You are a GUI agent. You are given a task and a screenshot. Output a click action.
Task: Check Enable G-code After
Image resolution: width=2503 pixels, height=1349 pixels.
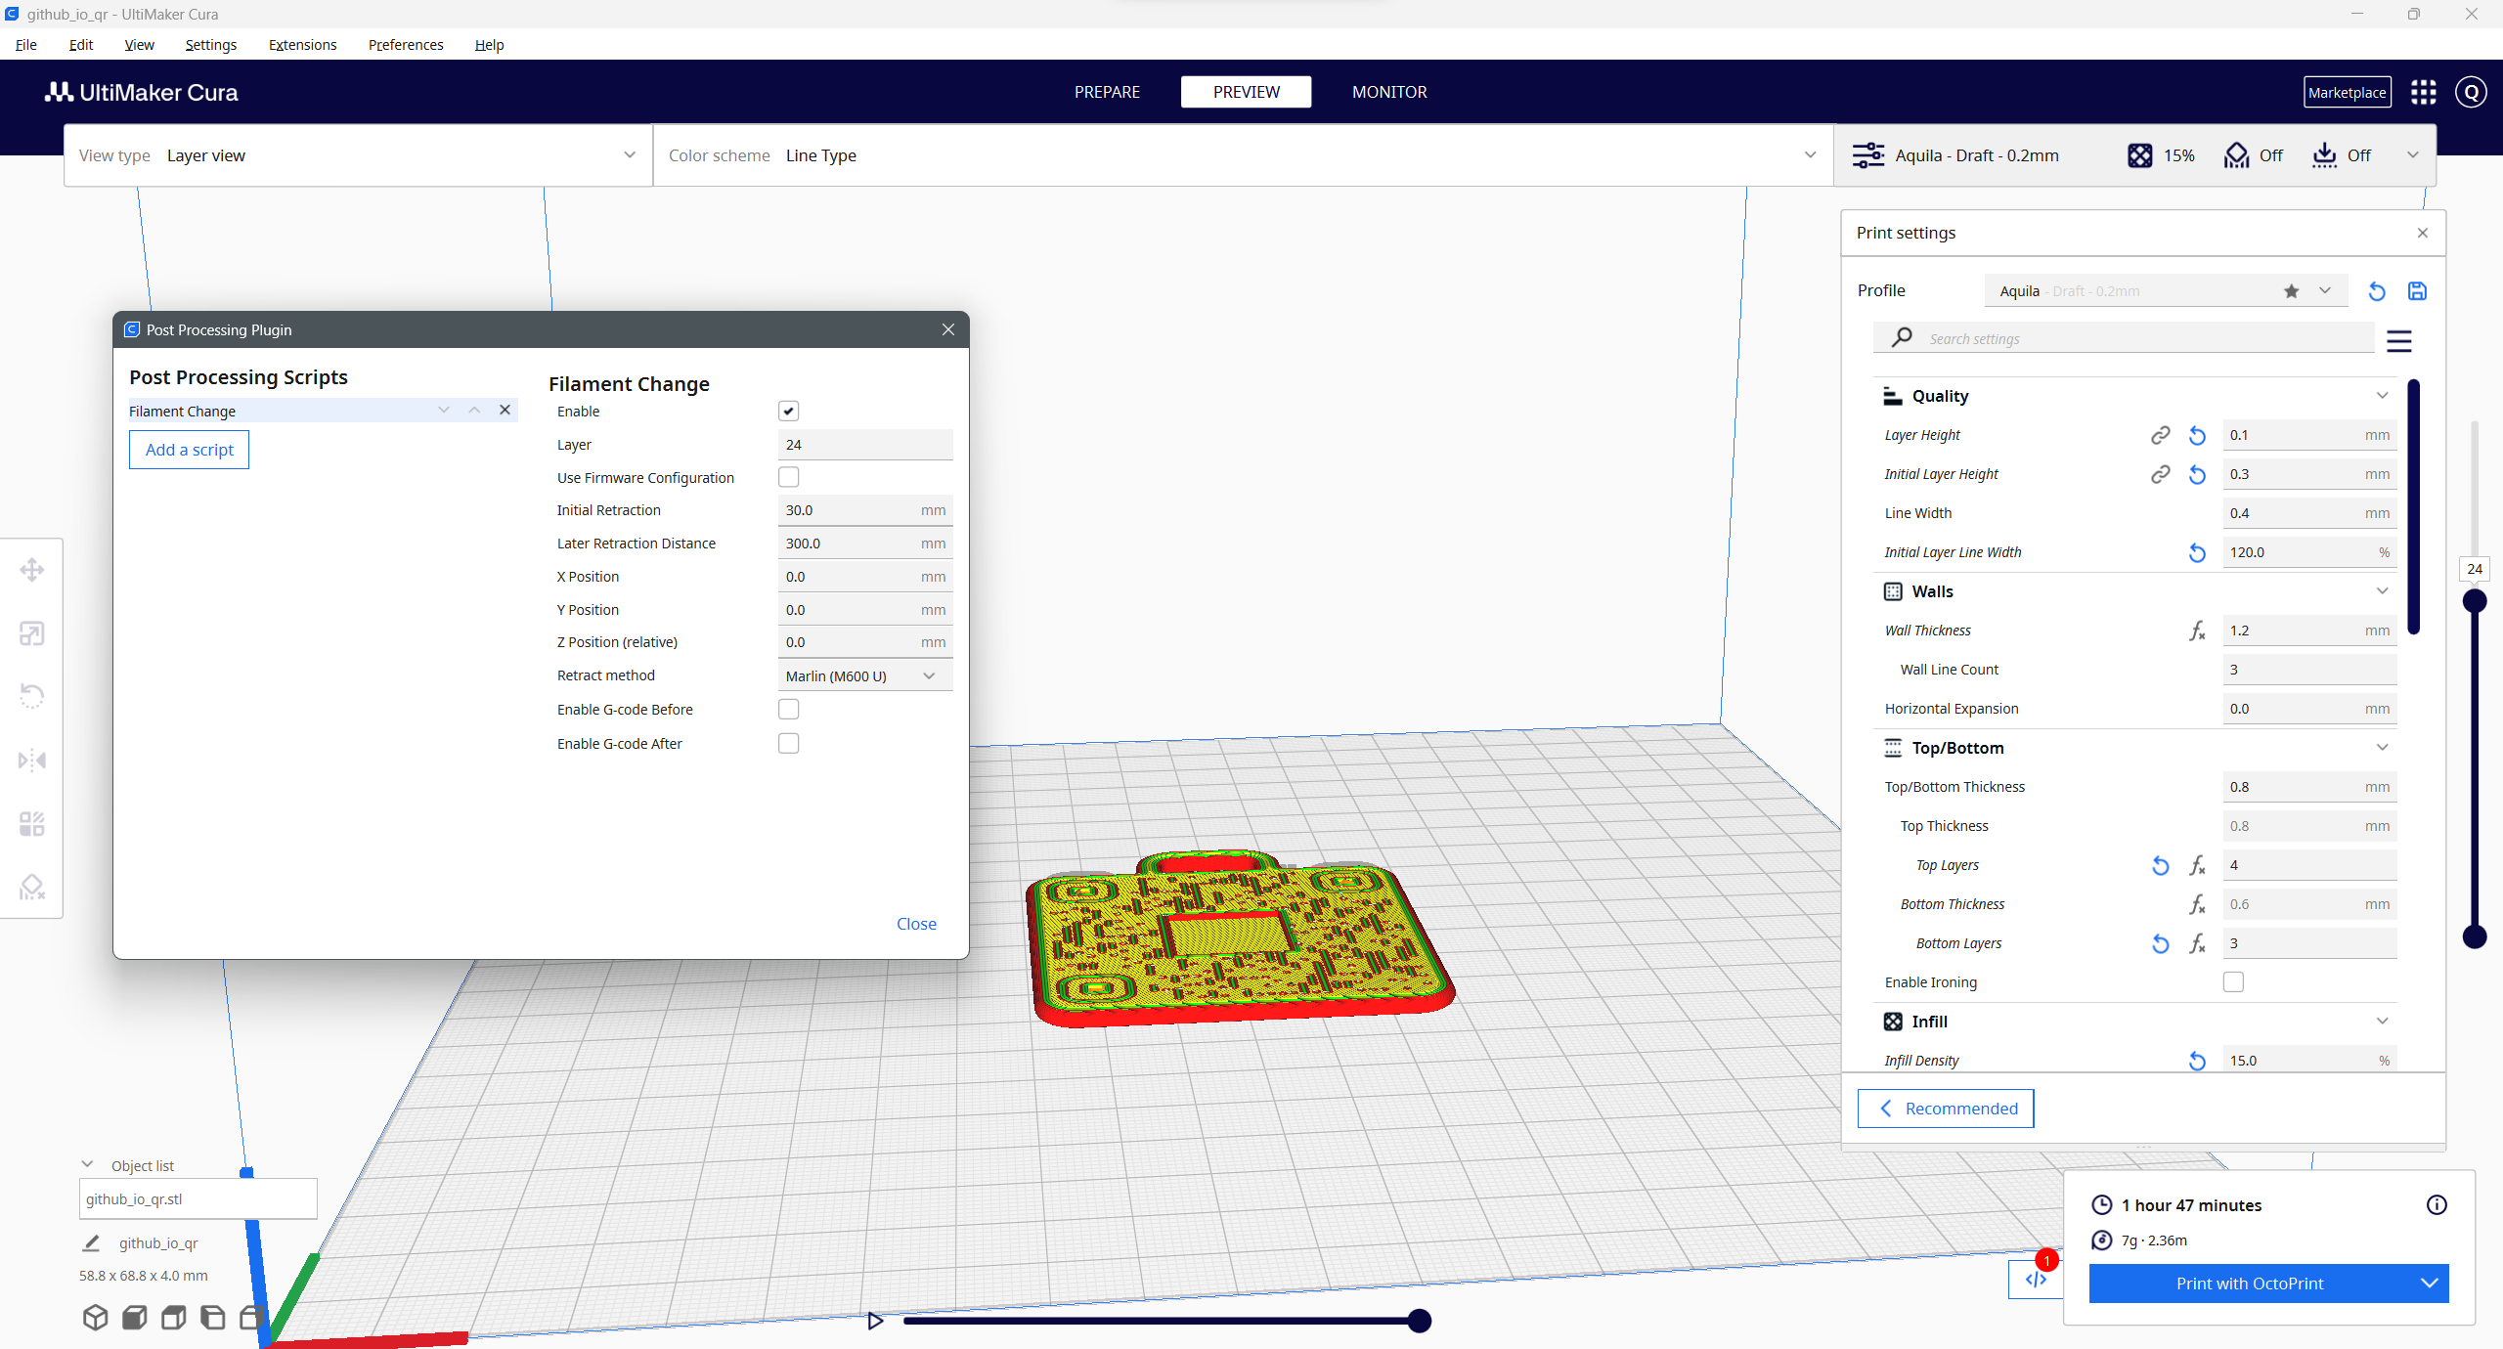[x=788, y=743]
